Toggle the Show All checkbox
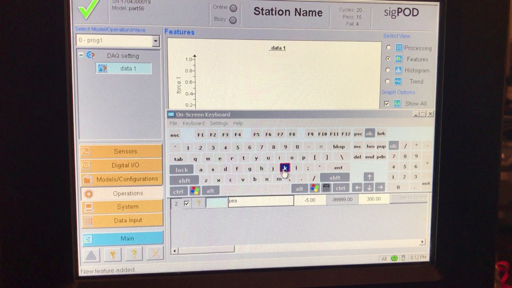The width and height of the screenshot is (512, 288). tap(386, 104)
